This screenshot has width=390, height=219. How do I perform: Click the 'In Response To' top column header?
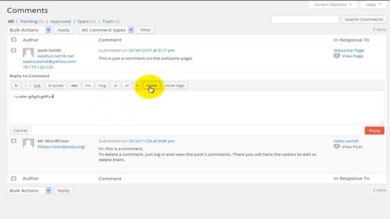coord(351,40)
